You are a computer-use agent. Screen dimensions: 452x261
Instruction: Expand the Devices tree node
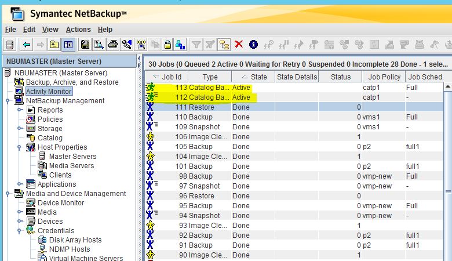19,221
